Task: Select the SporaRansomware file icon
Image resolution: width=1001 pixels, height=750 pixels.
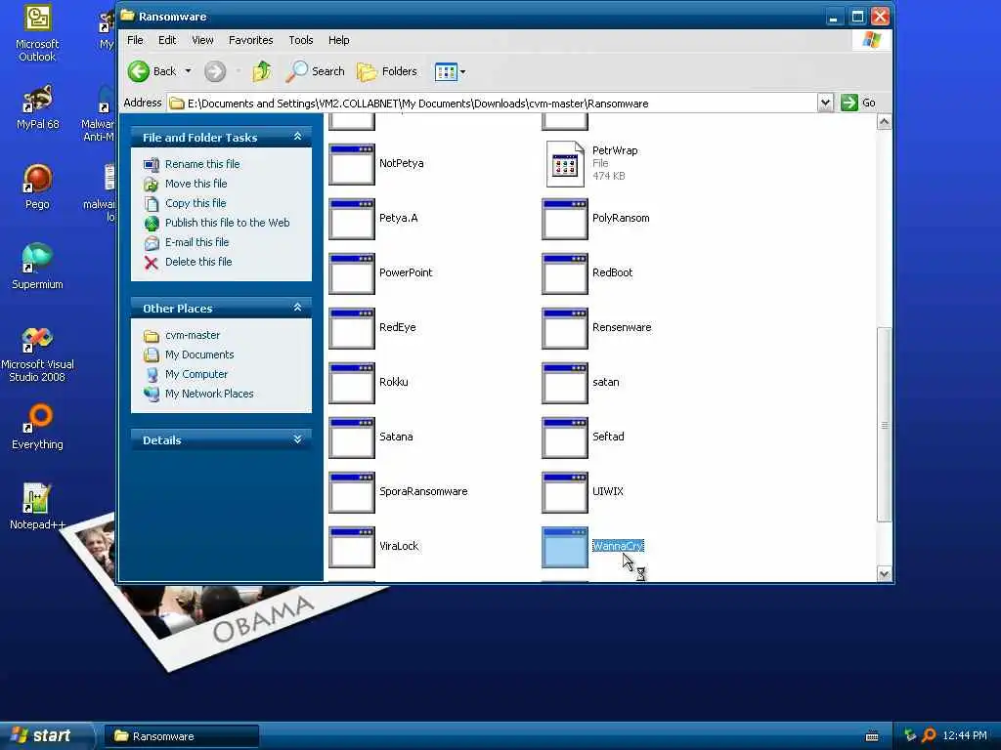Action: (352, 492)
